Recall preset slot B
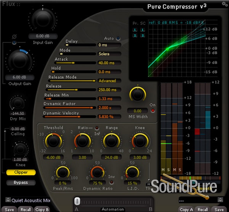229x212 pixels. point(203,209)
